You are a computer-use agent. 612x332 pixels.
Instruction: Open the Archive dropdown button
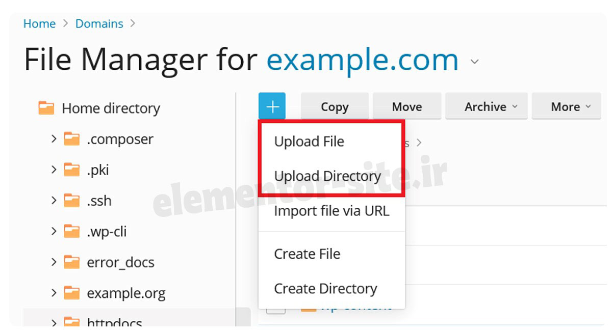[486, 106]
